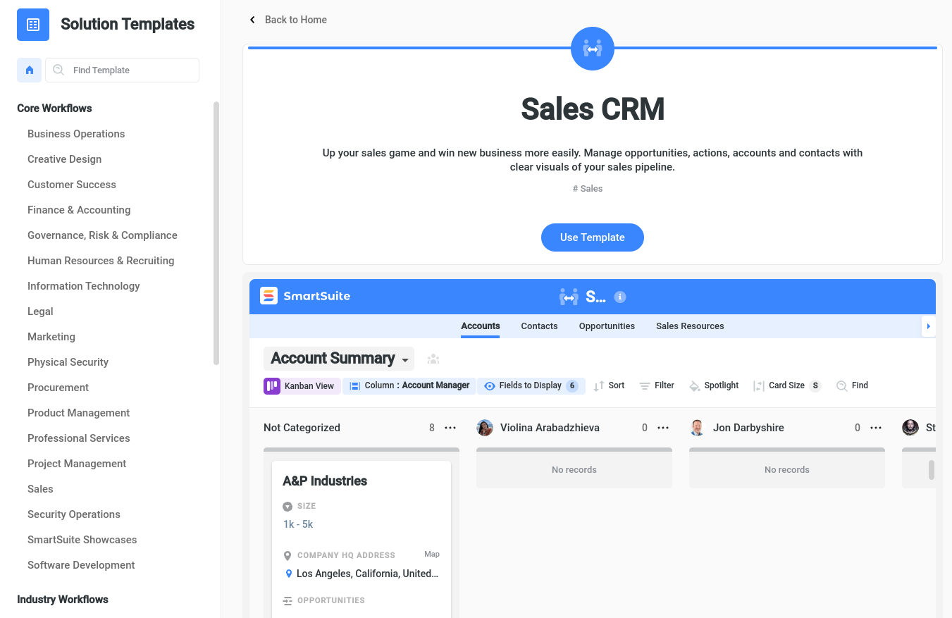Select Software Development category
Image resolution: width=952 pixels, height=618 pixels.
(81, 565)
